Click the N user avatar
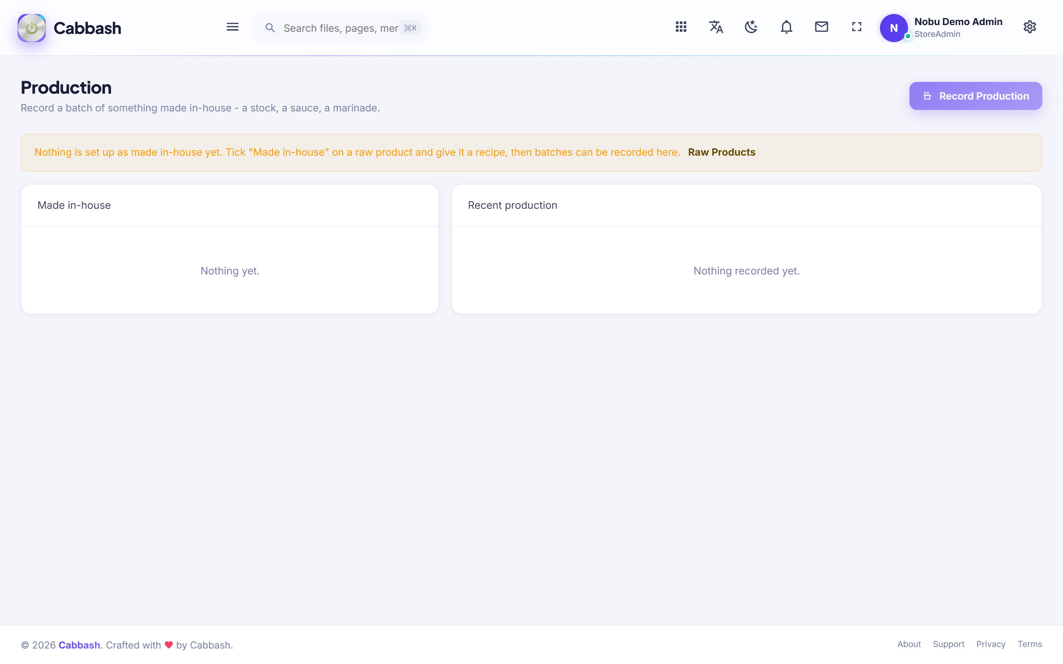The image size is (1063, 664). 894,28
